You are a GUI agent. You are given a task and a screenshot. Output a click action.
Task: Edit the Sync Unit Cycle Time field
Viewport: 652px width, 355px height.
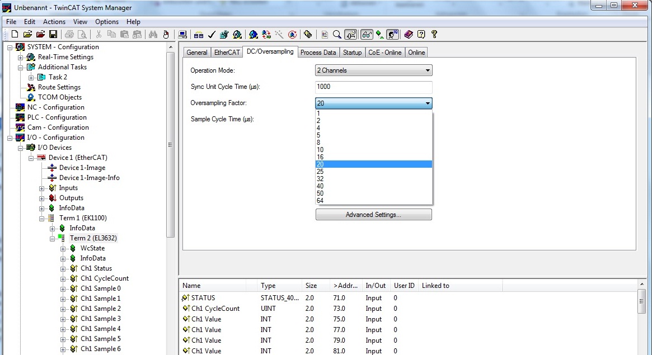(x=373, y=87)
